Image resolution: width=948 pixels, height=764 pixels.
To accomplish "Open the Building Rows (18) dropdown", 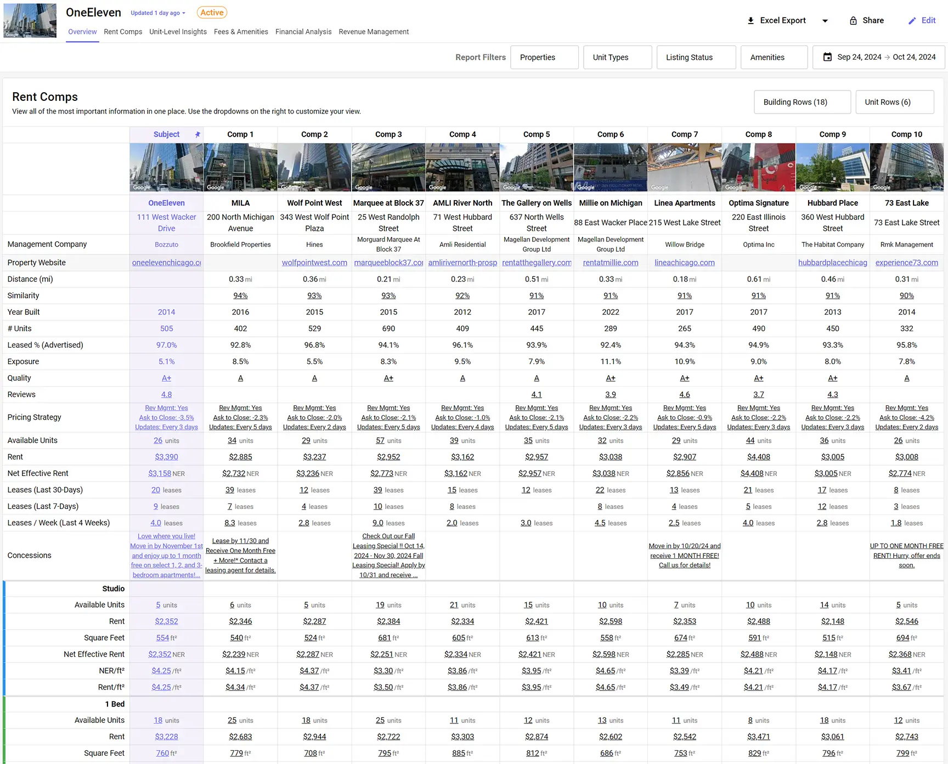I will [802, 102].
